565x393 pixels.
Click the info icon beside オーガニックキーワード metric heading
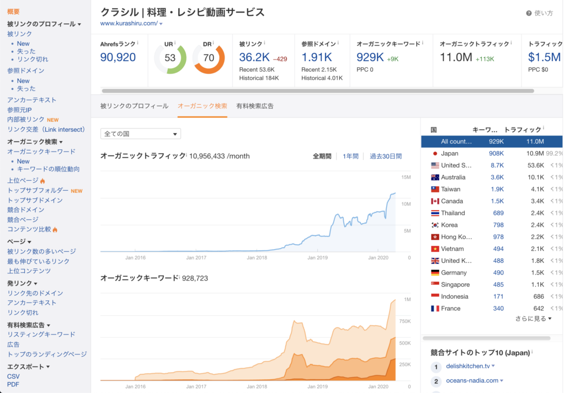click(x=422, y=43)
